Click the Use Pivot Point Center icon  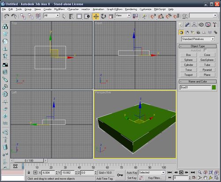(135, 16)
